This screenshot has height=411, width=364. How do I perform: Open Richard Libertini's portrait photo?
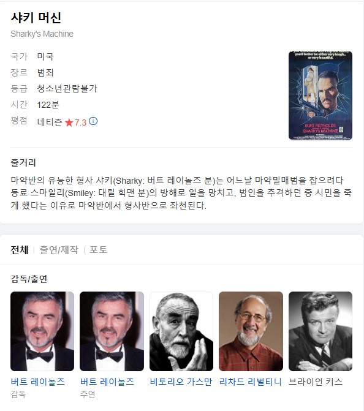251,331
